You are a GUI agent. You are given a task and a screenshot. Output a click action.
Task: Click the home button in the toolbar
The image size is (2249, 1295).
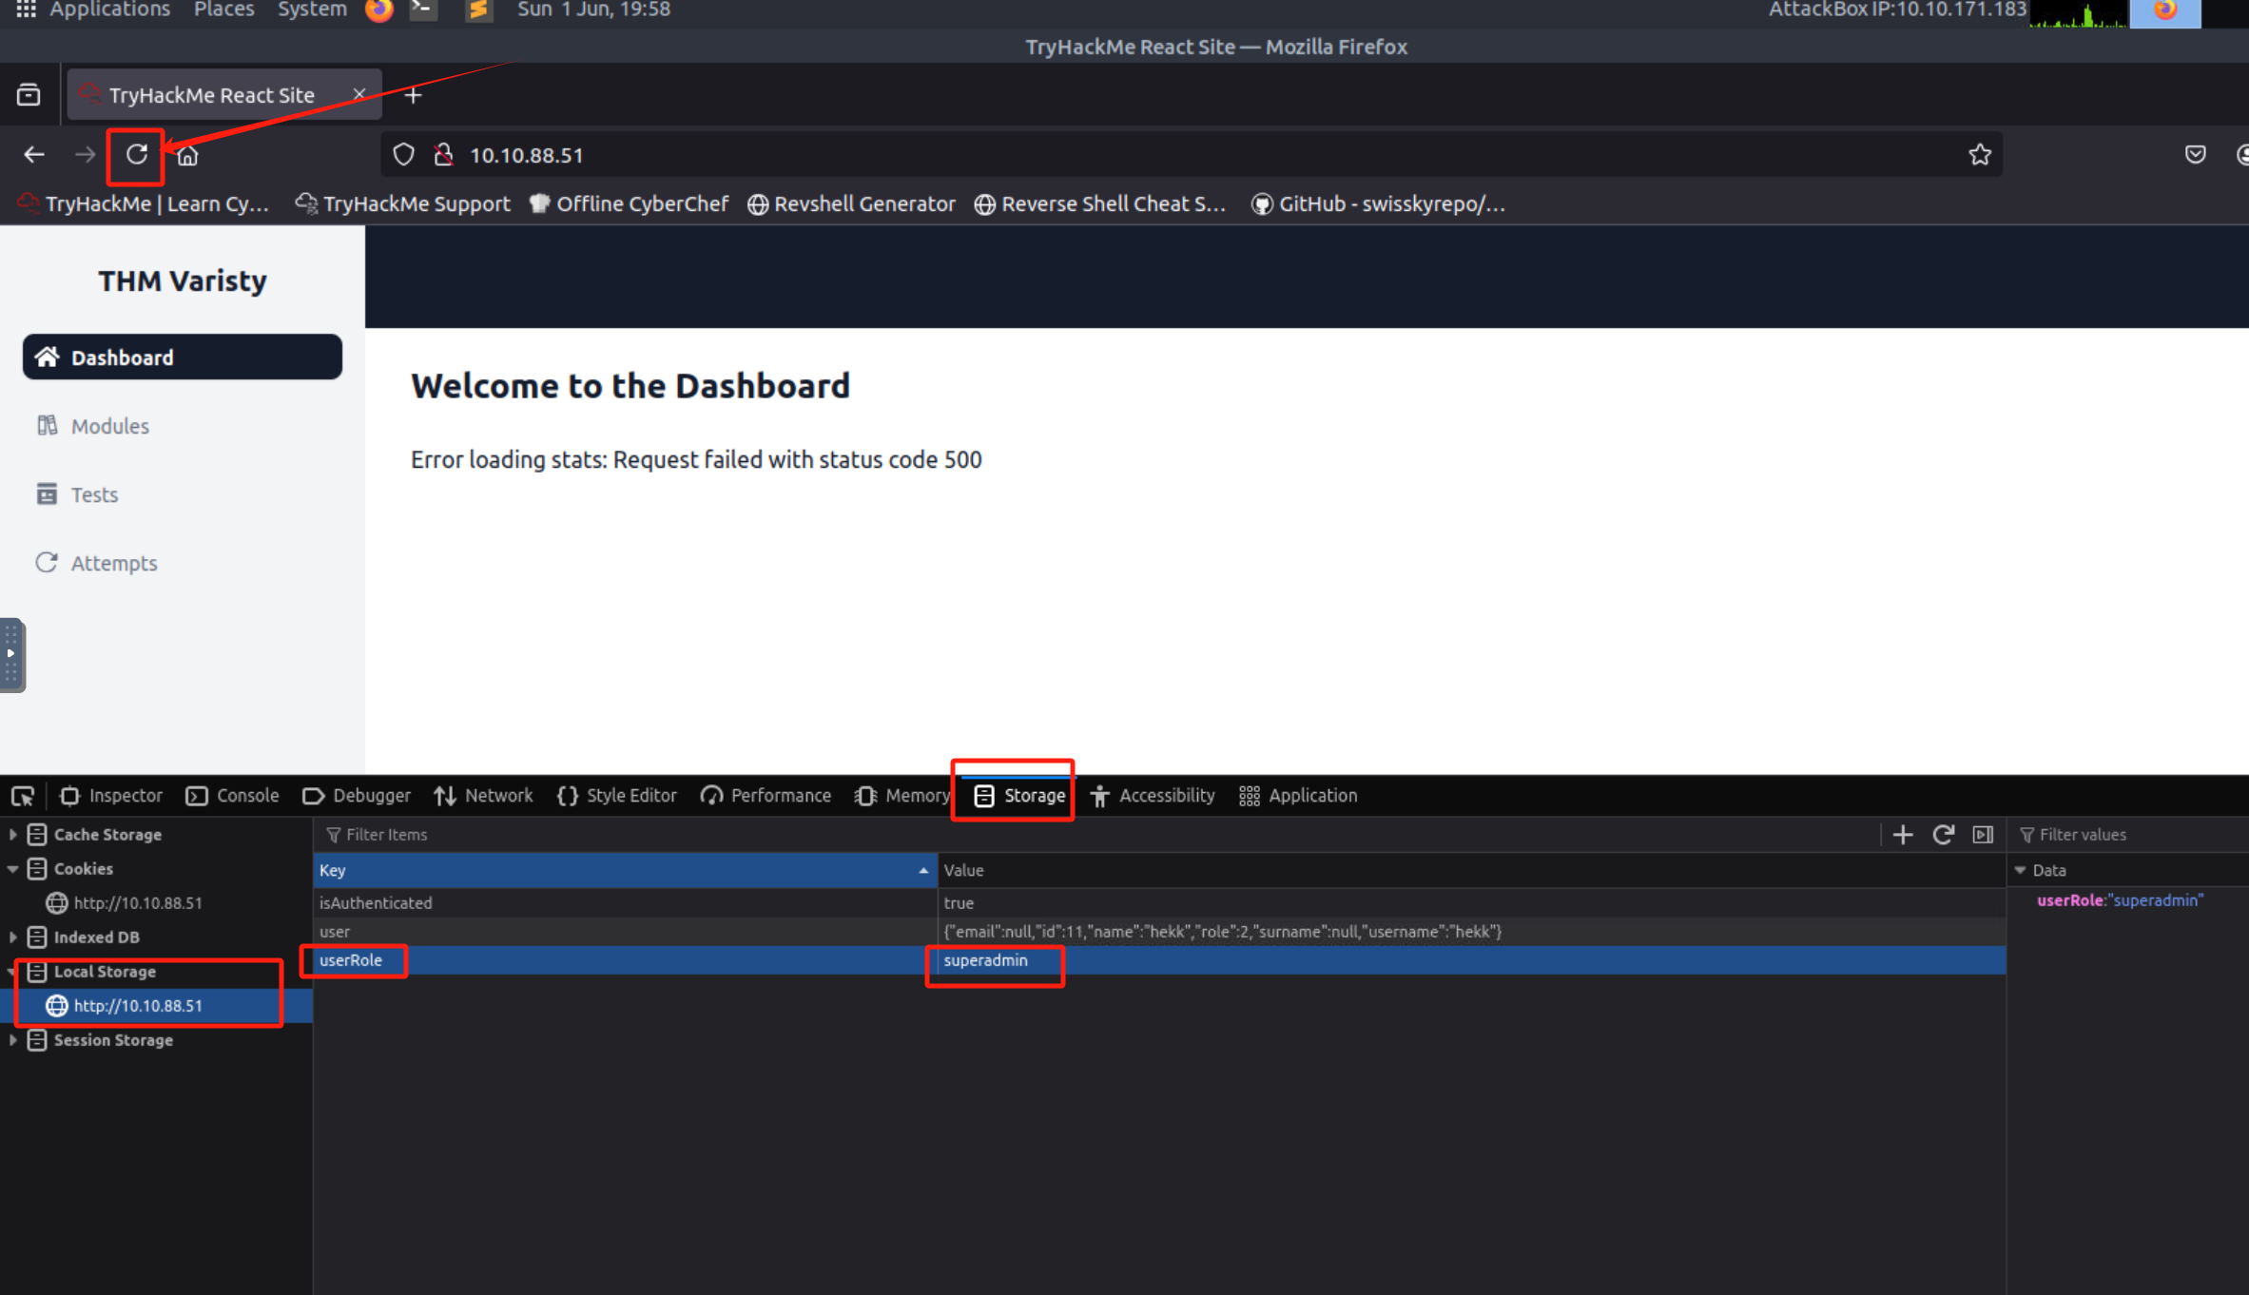click(187, 155)
